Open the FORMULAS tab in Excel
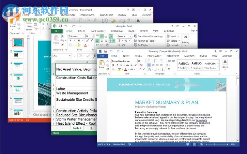Viewport: 247px width, 154px height. tap(117, 31)
